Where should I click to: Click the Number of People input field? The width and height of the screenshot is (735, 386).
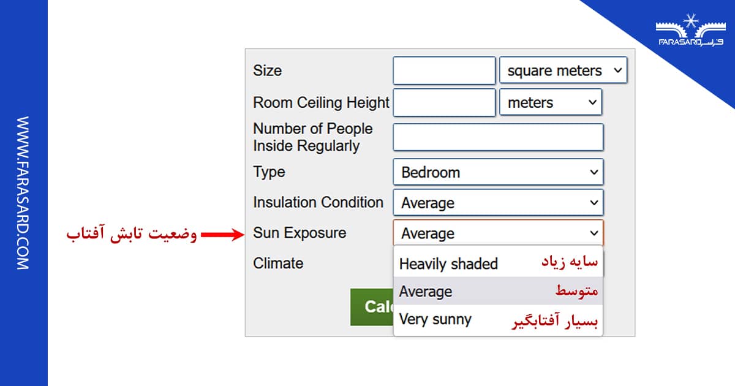pos(497,137)
